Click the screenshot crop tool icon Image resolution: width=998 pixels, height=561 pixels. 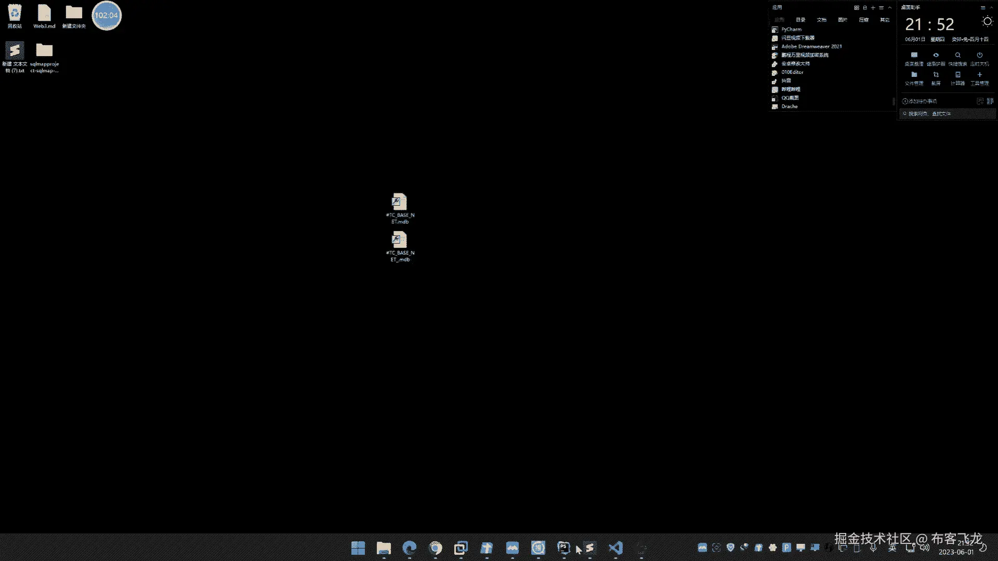tap(936, 75)
